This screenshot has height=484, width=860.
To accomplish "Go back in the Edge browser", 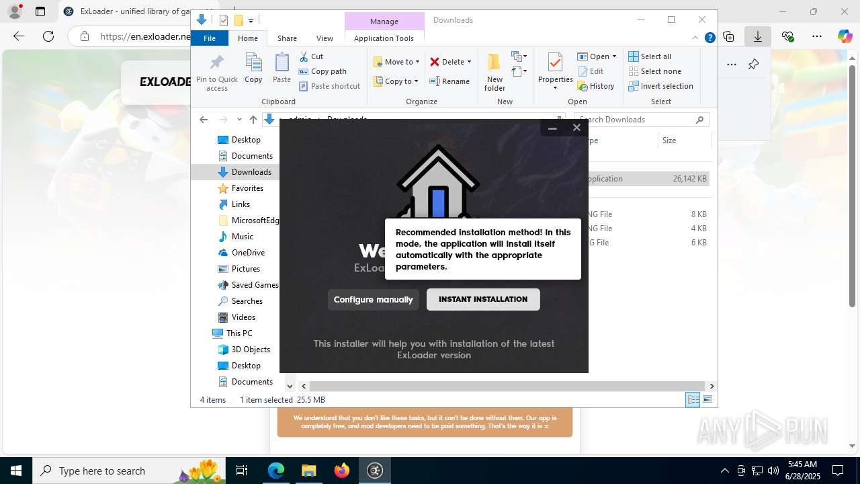I will (19, 36).
